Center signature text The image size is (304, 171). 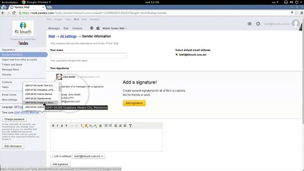(120, 125)
